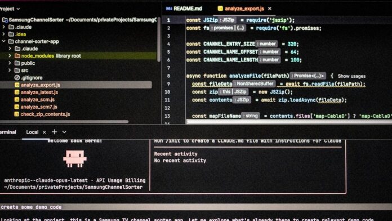Screen dimensions: 392x221
Task: Click the project tree vertical scrollbar
Action: (x=159, y=39)
